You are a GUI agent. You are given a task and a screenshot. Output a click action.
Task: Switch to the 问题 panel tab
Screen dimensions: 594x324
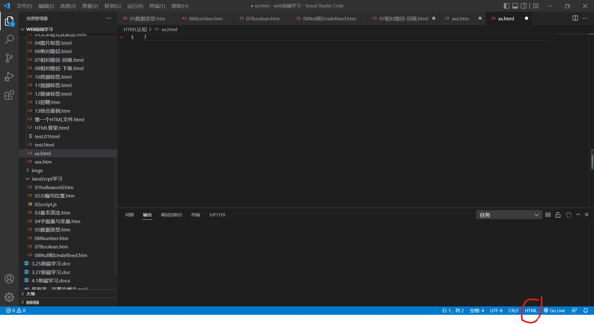coord(129,215)
